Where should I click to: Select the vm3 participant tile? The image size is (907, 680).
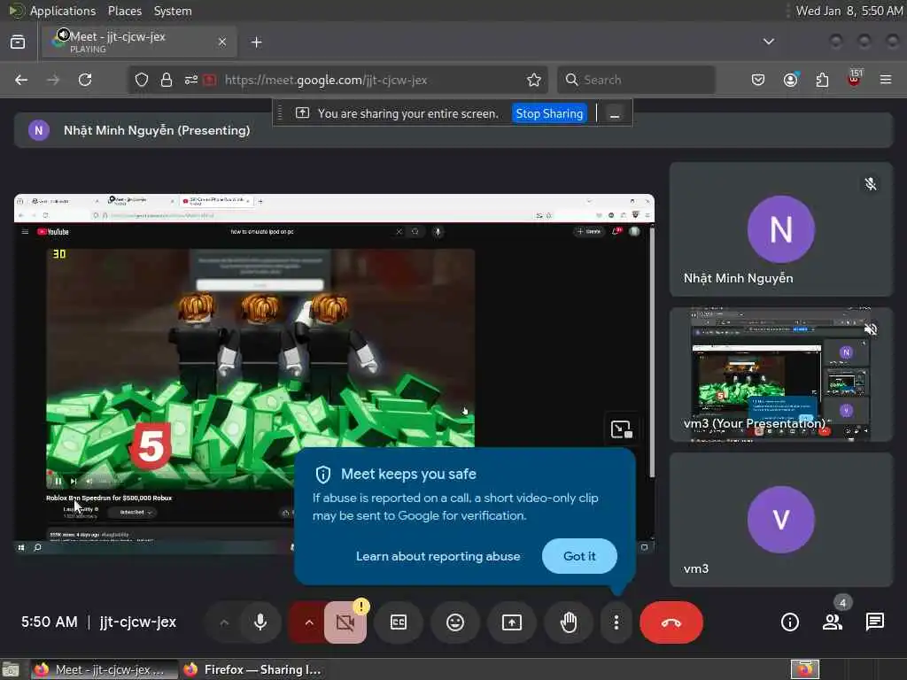click(781, 520)
